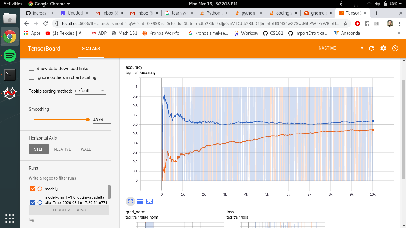Image resolution: width=406 pixels, height=228 pixels.
Task: Open Chrome profile avatar
Action: [390, 23]
